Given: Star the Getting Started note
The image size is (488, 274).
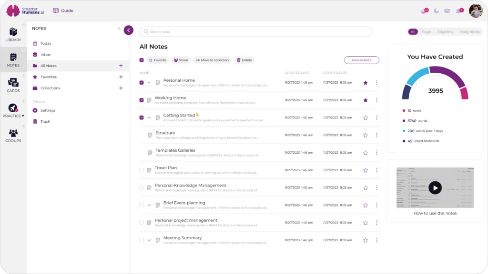Looking at the screenshot, I should coord(366,118).
